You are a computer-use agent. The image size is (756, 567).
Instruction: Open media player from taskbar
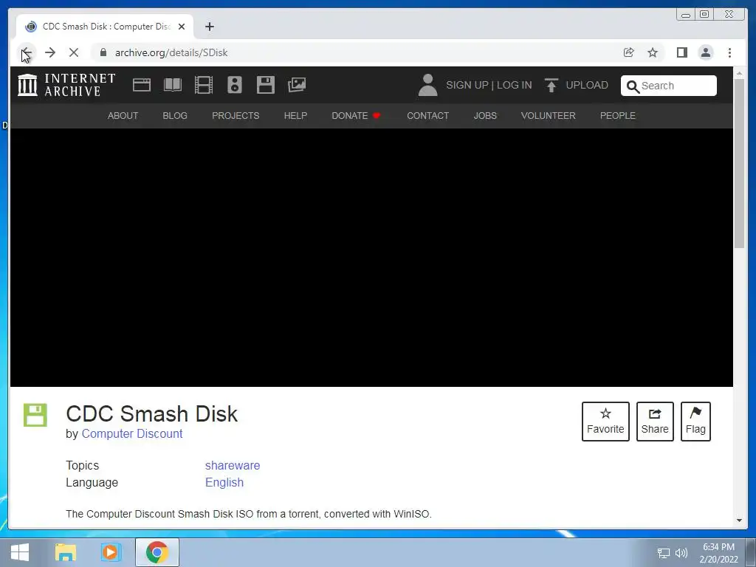111,552
